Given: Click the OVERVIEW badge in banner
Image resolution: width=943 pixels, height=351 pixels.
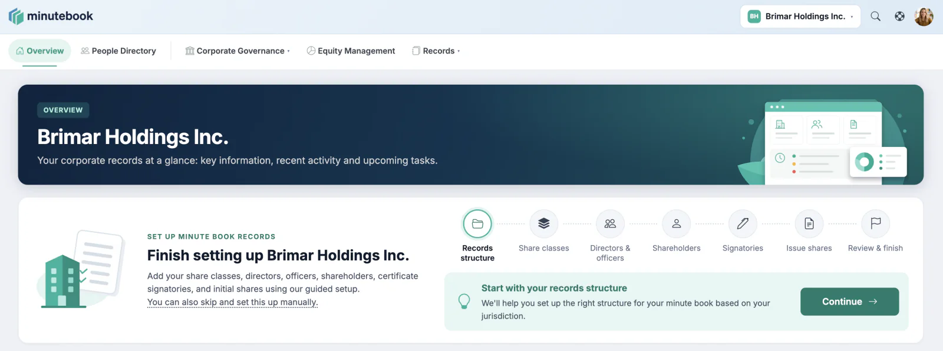Looking at the screenshot, I should [x=63, y=110].
